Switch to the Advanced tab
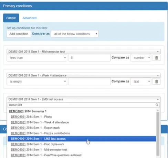 tap(30, 18)
